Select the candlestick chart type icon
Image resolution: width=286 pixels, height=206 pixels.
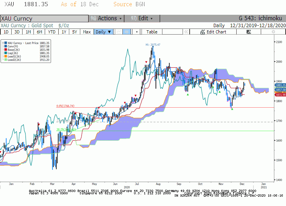[x=126, y=32]
